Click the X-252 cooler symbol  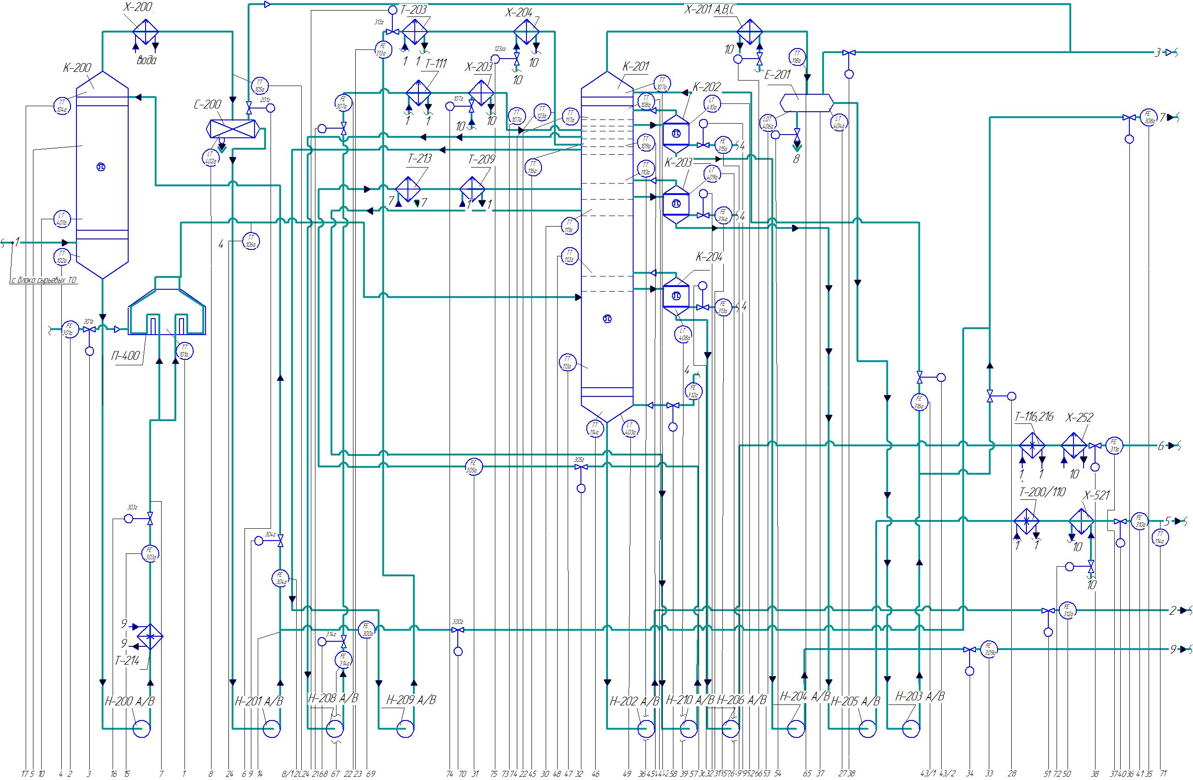click(x=1074, y=445)
